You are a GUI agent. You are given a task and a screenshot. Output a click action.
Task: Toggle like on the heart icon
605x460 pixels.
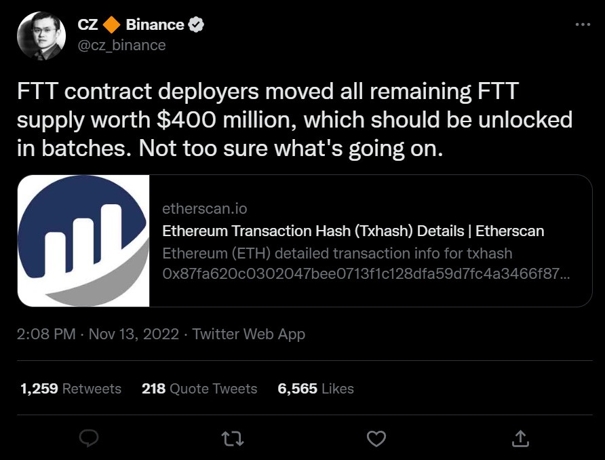click(376, 439)
